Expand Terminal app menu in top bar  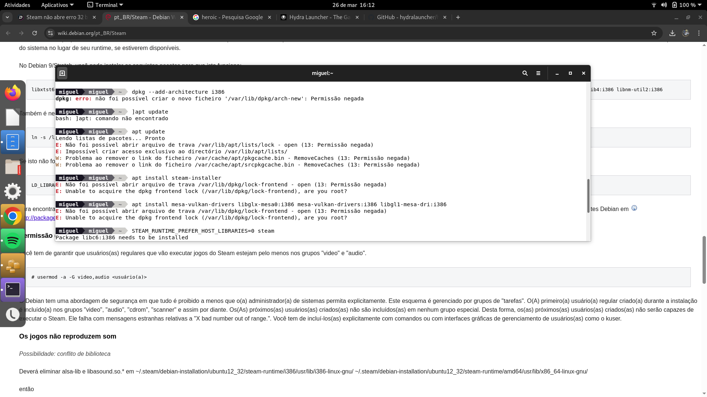pos(105,5)
